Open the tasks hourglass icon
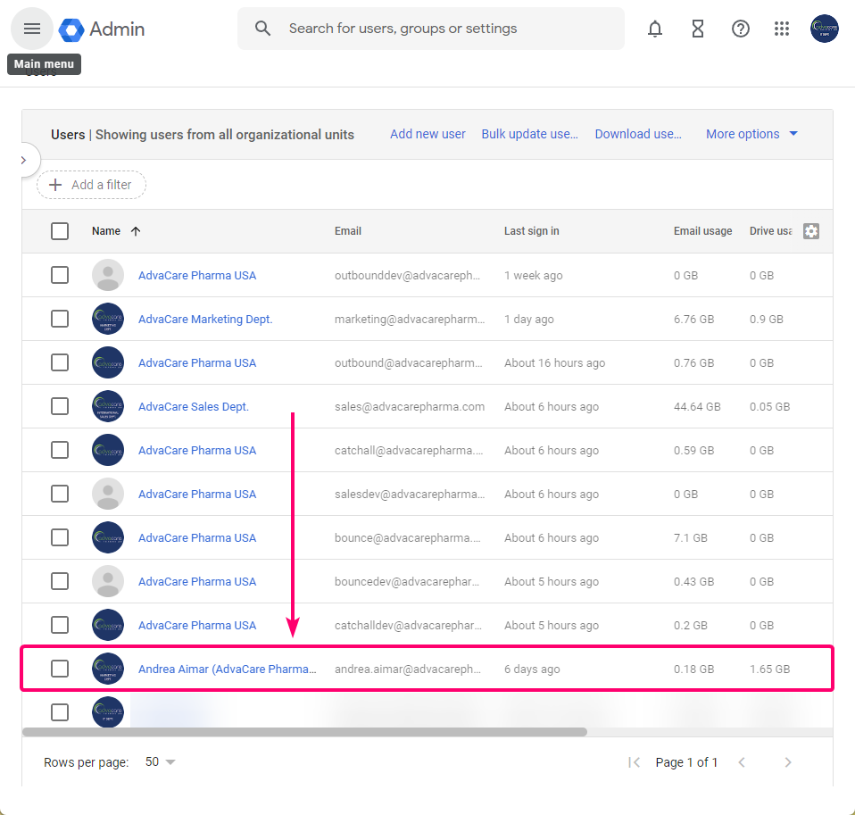Image resolution: width=855 pixels, height=815 pixels. [x=697, y=29]
